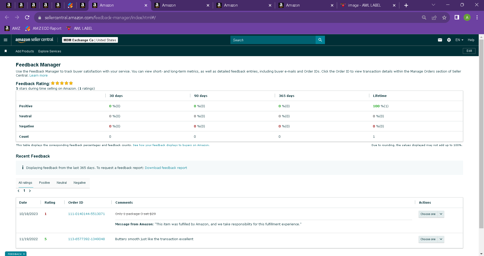
Task: Open the Learn more link
Action: (39, 76)
